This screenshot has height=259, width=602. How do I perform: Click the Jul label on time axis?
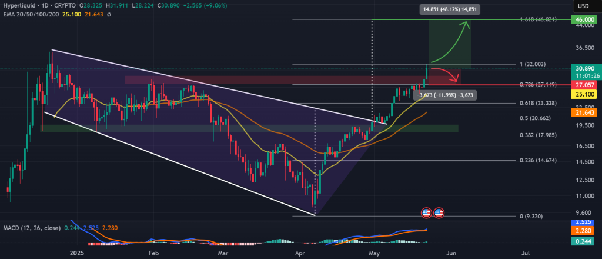point(526,253)
